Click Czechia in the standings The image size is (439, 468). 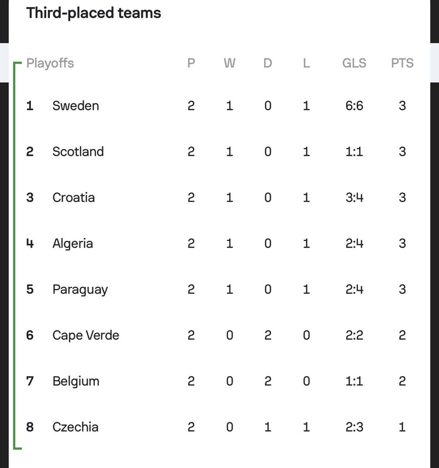coord(75,427)
